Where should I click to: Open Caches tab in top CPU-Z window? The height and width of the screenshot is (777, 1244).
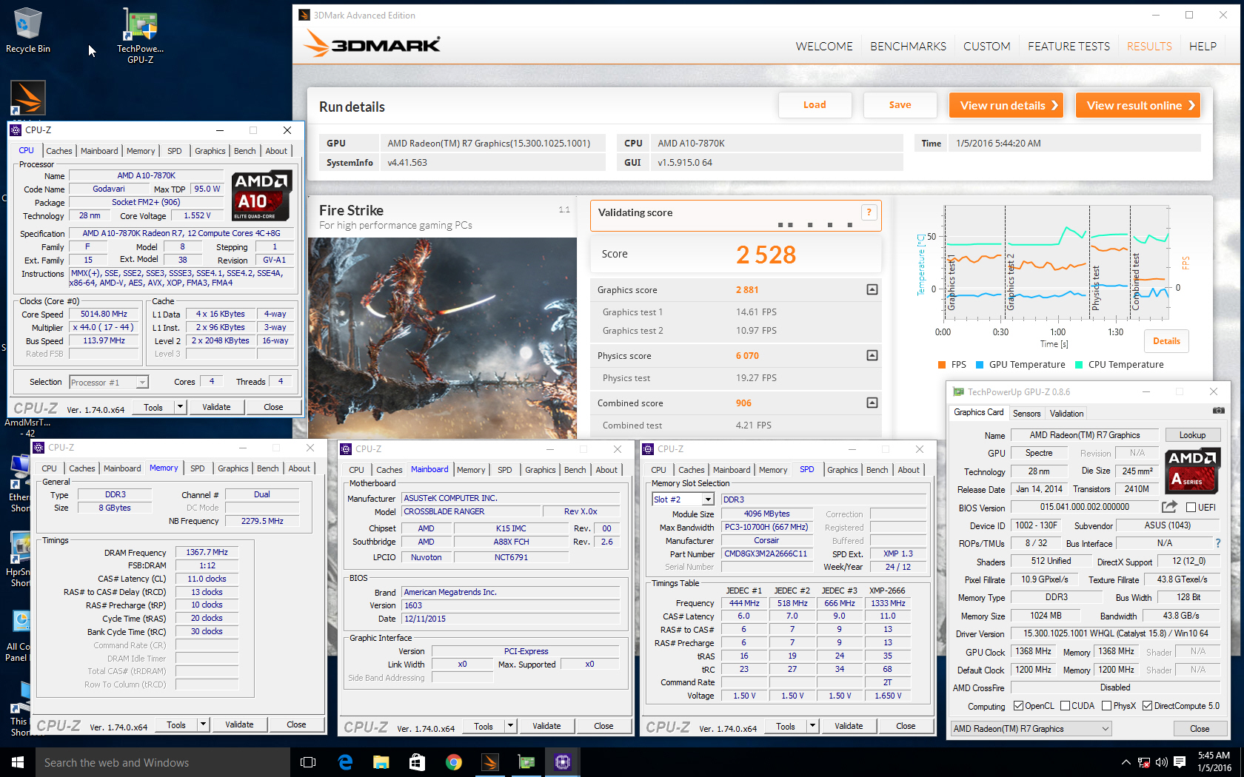(59, 151)
